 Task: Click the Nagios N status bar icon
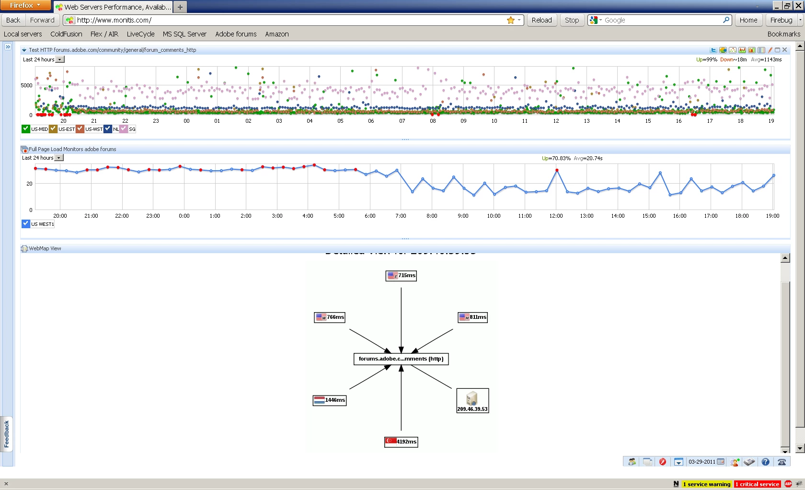click(x=676, y=484)
